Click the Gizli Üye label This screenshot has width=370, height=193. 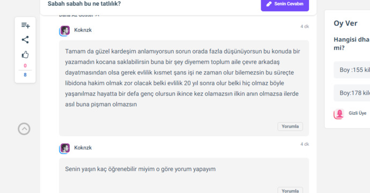[358, 113]
